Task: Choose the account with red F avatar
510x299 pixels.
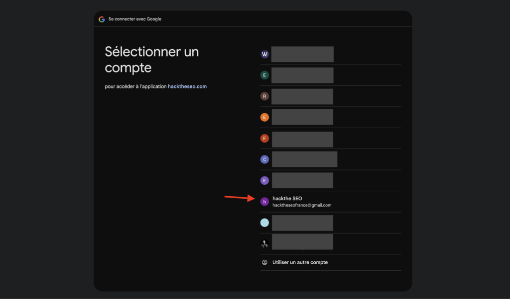Action: 331,139
